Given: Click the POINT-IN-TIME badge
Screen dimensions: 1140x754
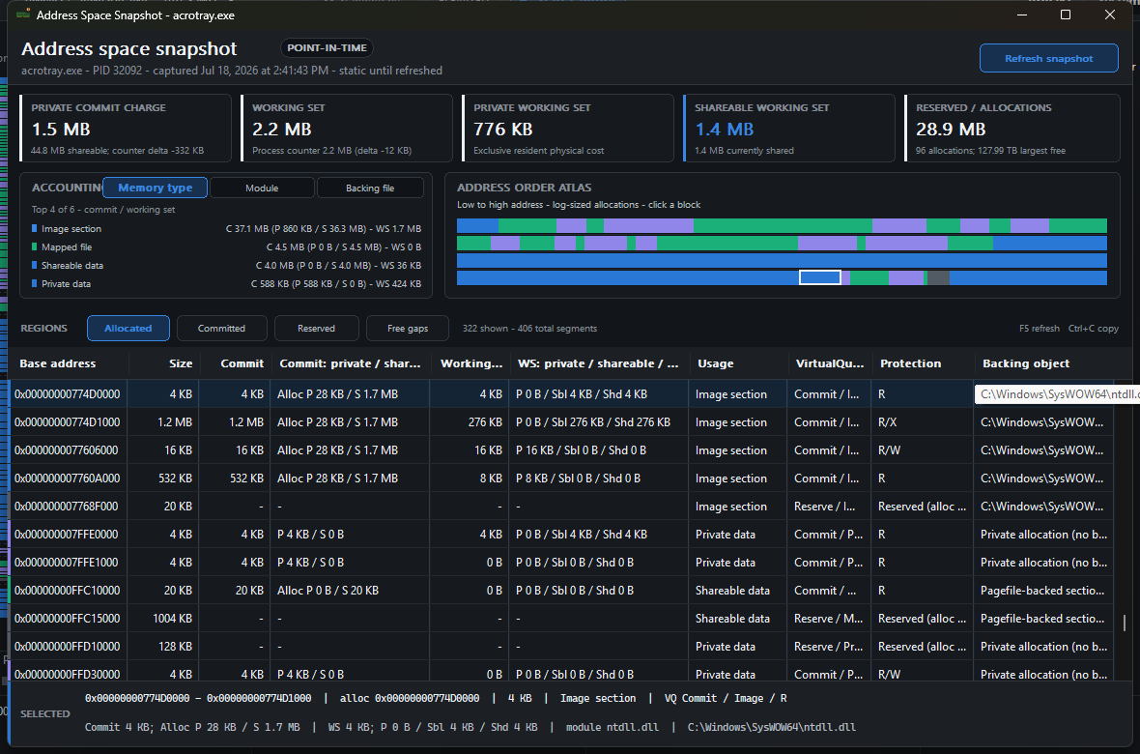Looking at the screenshot, I should (x=327, y=48).
